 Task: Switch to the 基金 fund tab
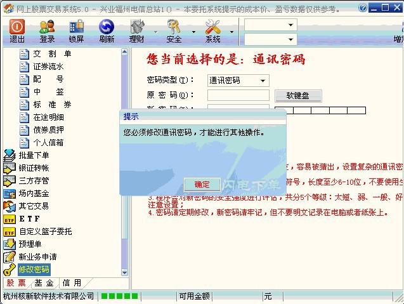44,283
